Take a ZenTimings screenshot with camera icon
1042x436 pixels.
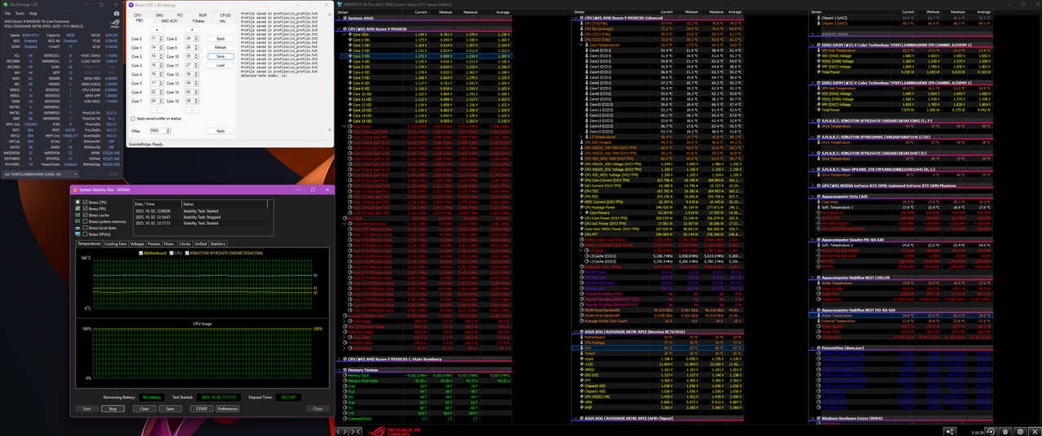(x=116, y=13)
